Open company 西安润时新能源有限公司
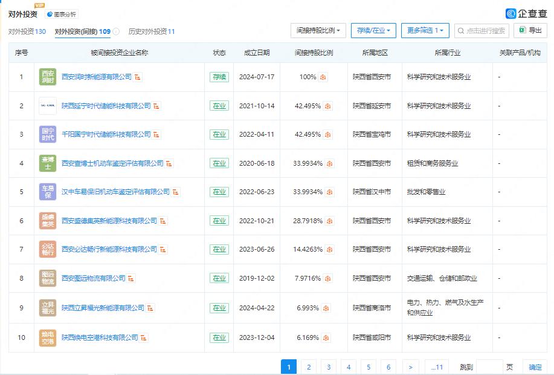 pyautogui.click(x=97, y=77)
